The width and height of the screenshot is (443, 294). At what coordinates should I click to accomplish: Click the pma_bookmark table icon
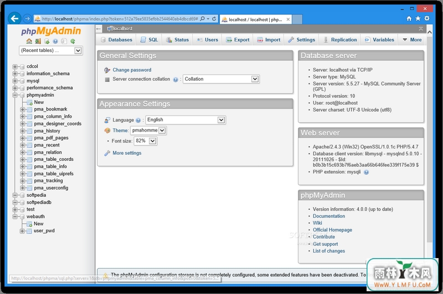[x=29, y=109]
